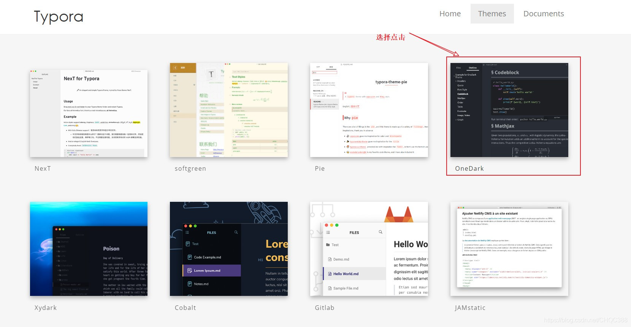Screen dimensions: 631x327
Task: Click the JAMstatic theme title
Action: pos(470,308)
